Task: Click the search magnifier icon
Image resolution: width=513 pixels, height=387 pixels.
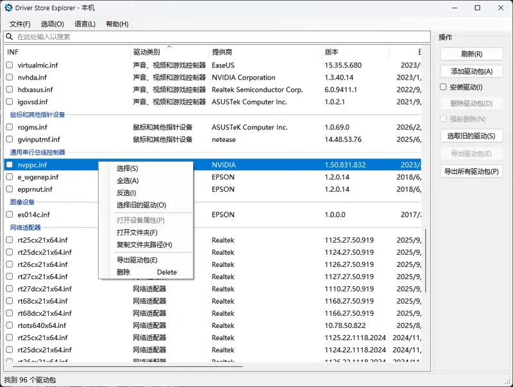Action: 10,37
